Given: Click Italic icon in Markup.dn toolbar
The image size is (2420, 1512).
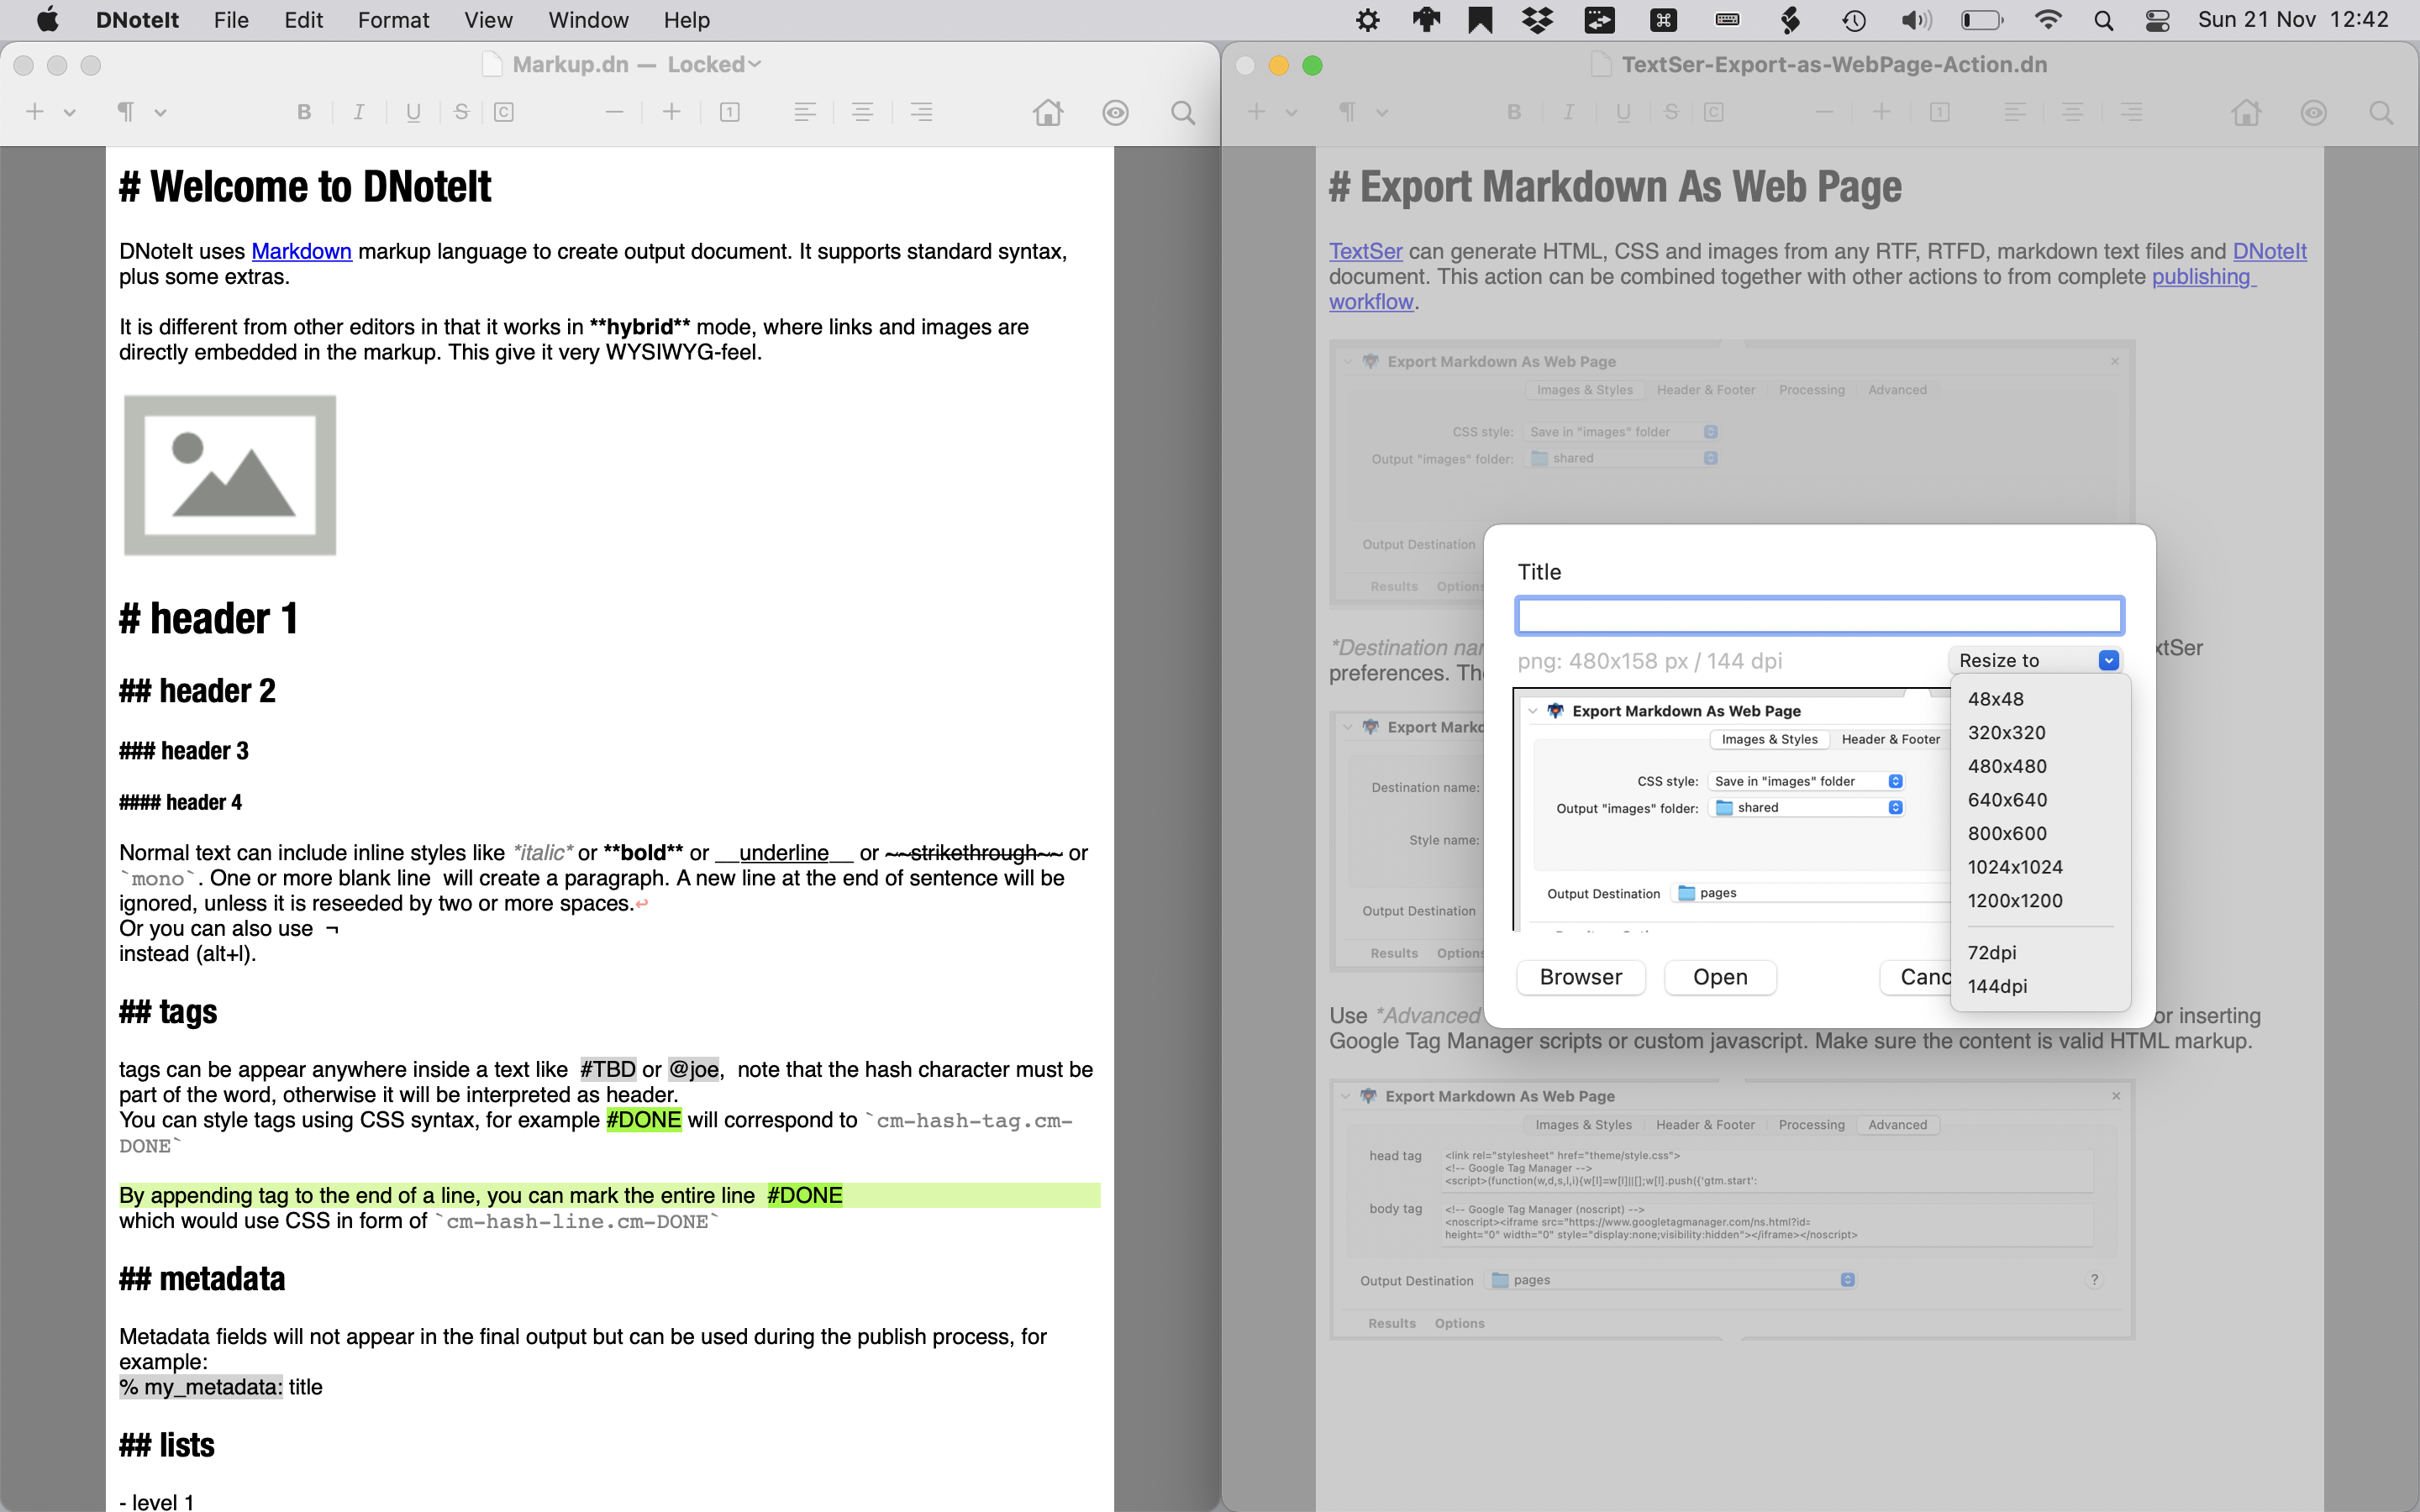Looking at the screenshot, I should pyautogui.click(x=359, y=112).
